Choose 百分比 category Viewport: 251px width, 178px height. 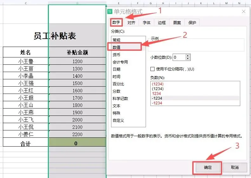pos(129,84)
